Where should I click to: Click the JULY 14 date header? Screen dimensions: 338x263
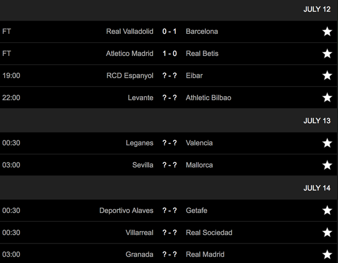(x=317, y=188)
